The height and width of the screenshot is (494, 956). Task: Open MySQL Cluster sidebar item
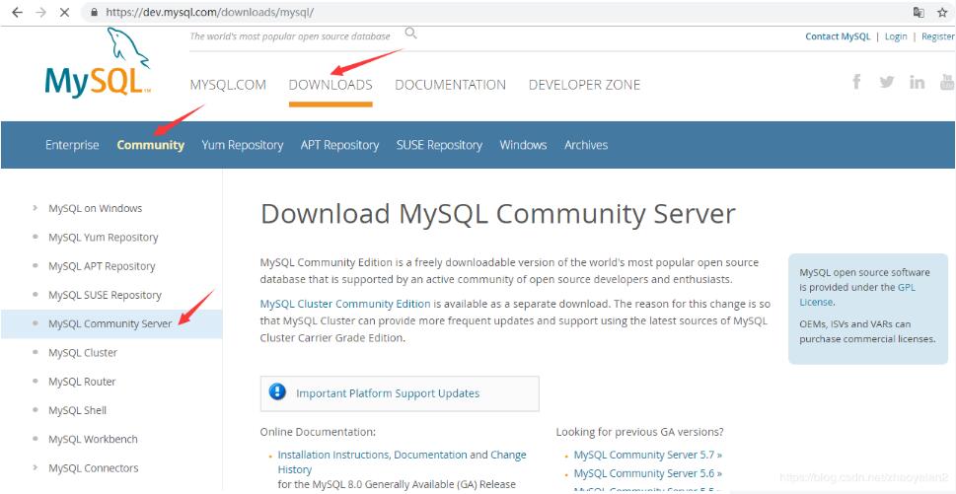click(x=83, y=353)
